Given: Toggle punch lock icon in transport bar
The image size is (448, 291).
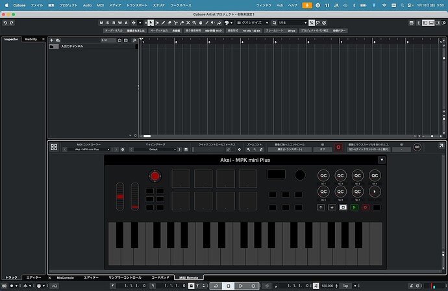Looking at the screenshot, I should click(191, 286).
